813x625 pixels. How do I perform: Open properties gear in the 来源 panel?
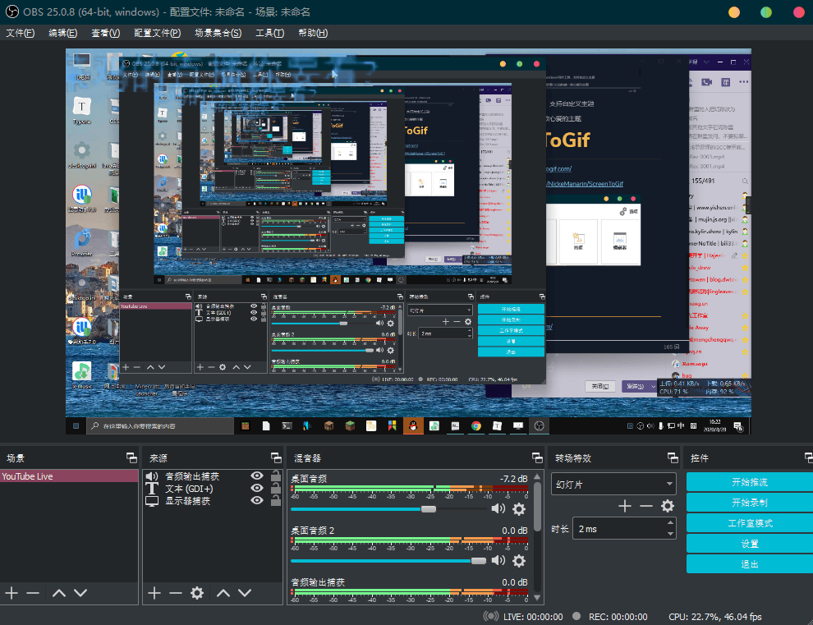click(197, 593)
